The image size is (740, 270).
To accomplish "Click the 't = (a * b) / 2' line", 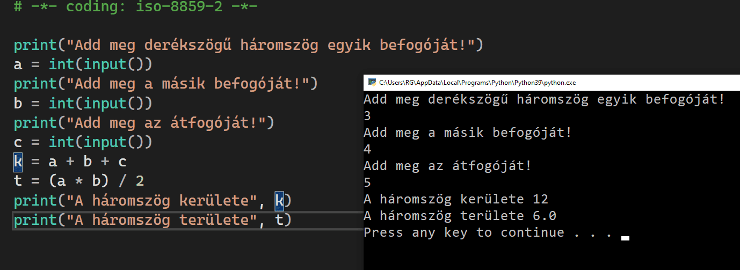I will (x=79, y=181).
